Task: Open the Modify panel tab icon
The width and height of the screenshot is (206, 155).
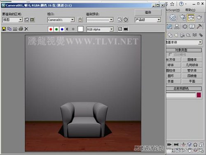Action: tap(169, 26)
